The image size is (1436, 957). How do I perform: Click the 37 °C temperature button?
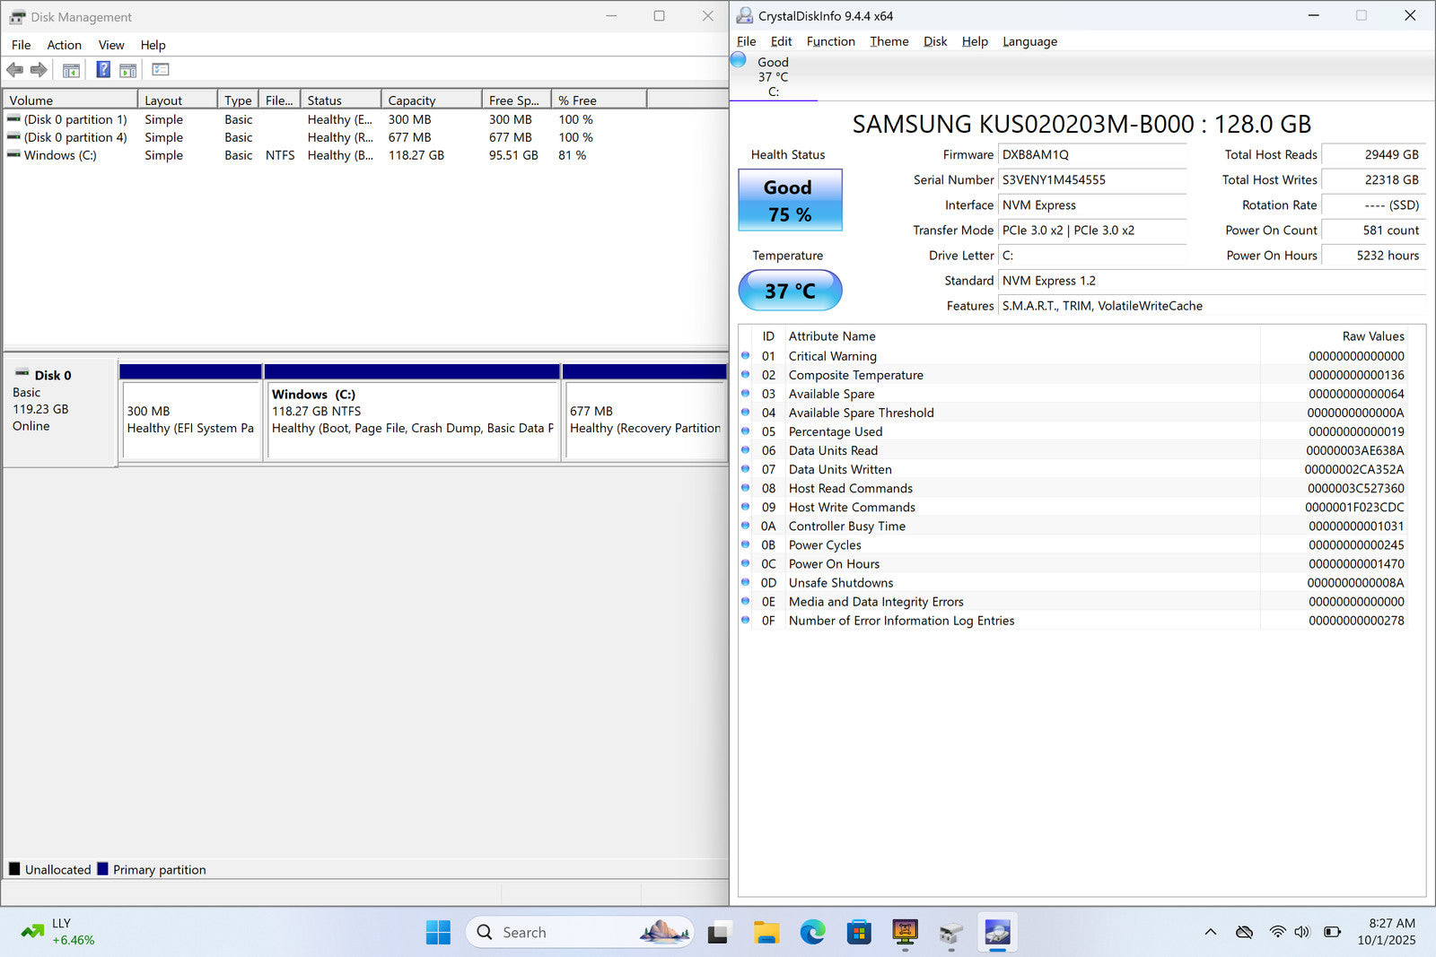790,291
